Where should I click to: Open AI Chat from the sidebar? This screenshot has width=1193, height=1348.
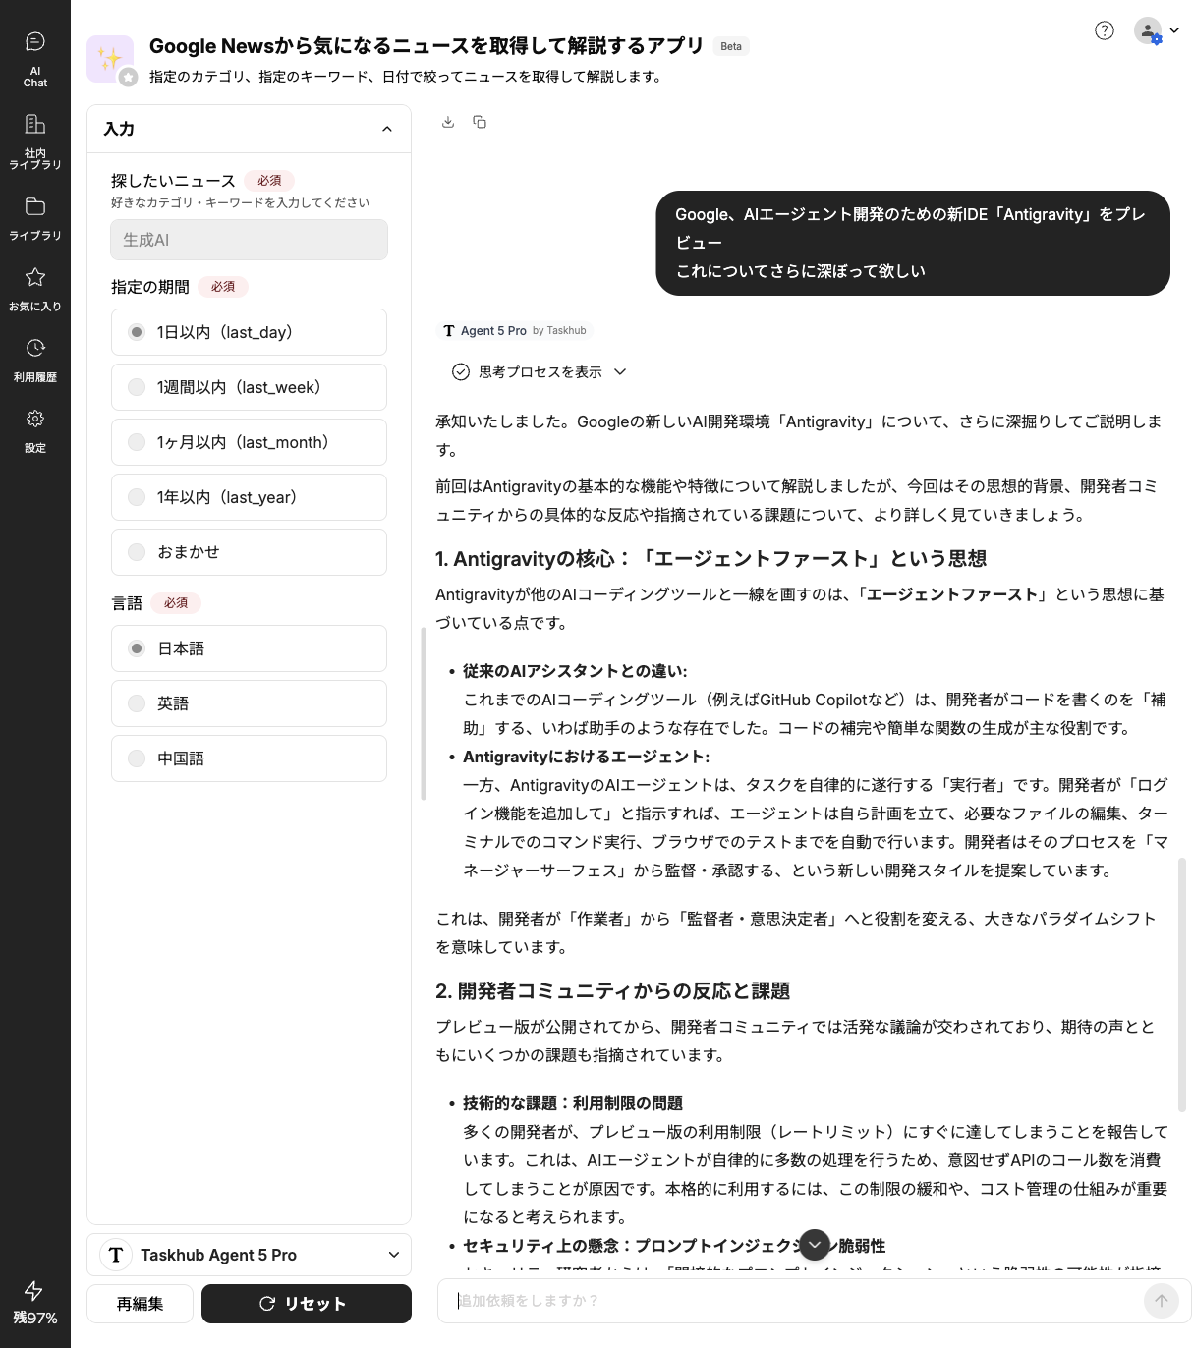click(x=35, y=58)
